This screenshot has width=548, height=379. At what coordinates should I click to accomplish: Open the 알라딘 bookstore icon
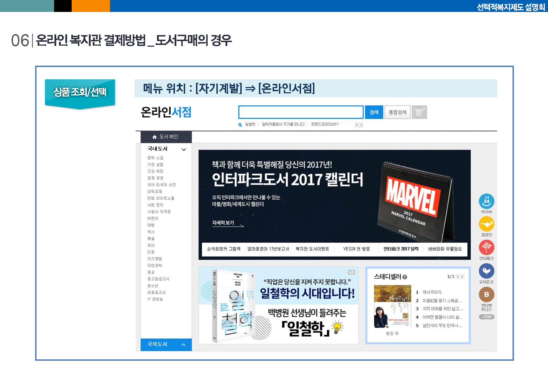point(487,224)
